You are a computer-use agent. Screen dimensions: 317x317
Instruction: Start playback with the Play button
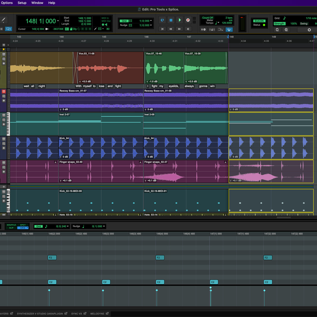click(x=180, y=20)
